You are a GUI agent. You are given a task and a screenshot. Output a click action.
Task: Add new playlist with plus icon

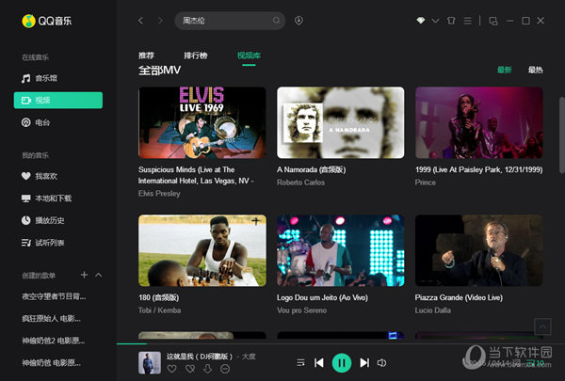click(x=84, y=275)
